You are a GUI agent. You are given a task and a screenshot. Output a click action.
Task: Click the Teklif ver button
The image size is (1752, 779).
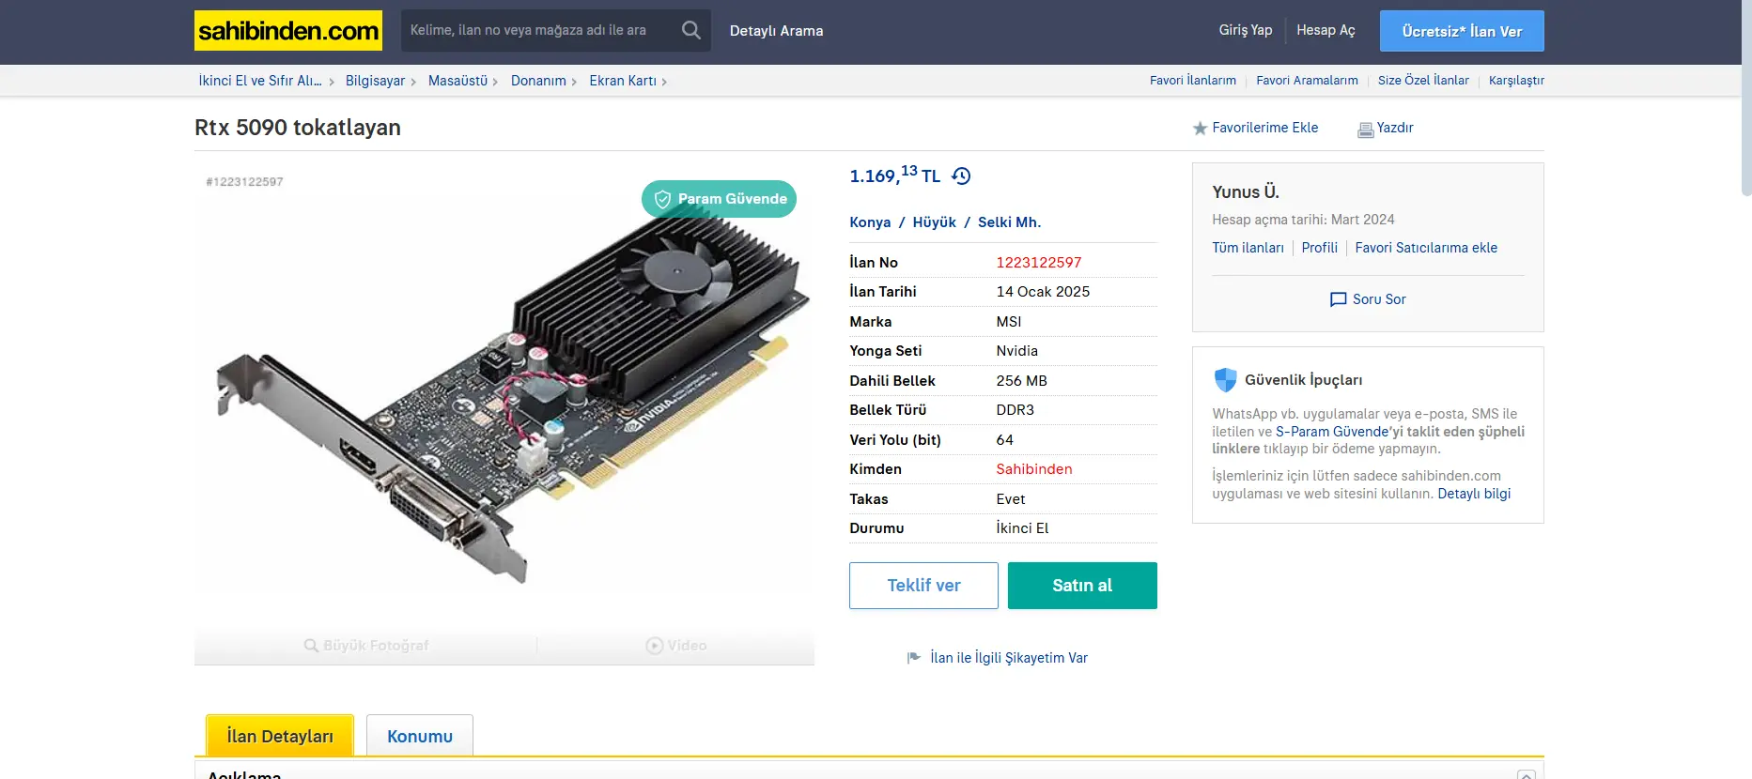923,586
